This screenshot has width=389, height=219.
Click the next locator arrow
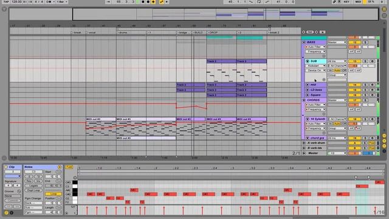click(316, 32)
